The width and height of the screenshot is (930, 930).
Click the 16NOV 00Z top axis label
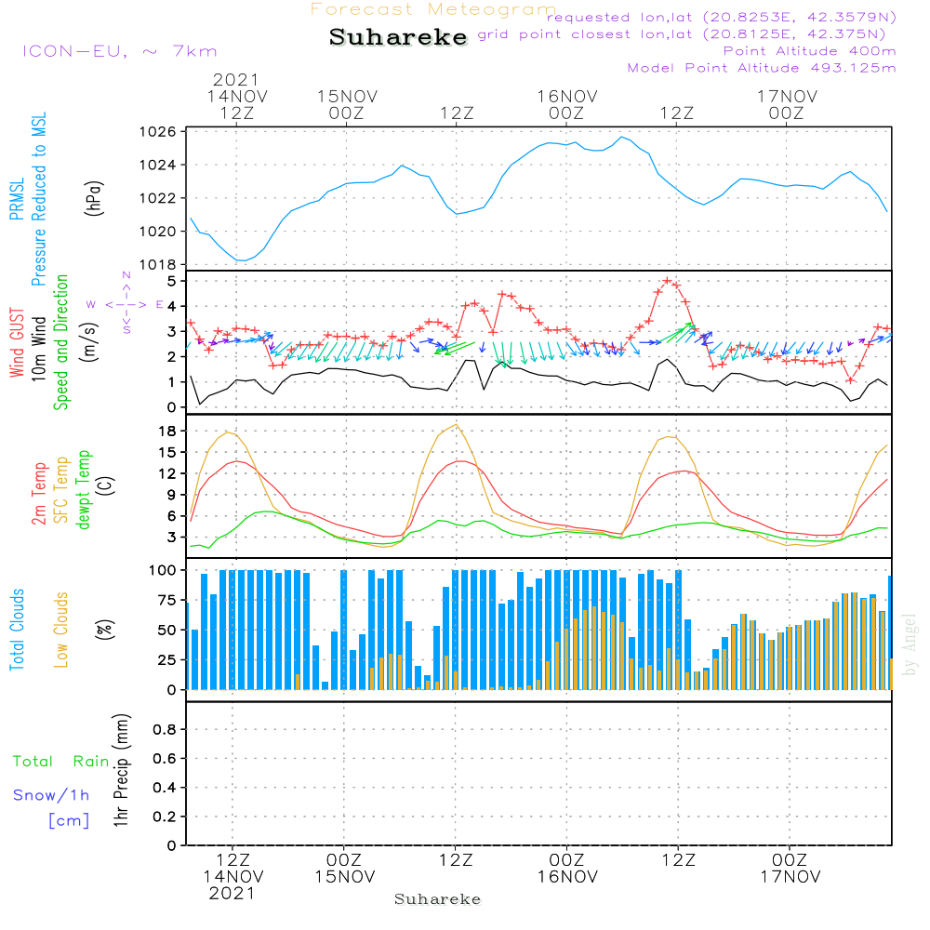(x=566, y=104)
